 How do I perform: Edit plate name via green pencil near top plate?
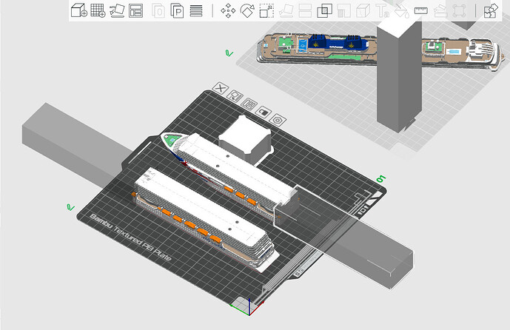pos(229,53)
